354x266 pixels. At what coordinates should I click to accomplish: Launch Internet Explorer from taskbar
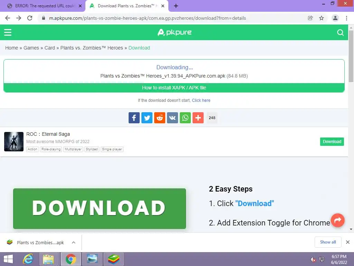(x=28, y=259)
